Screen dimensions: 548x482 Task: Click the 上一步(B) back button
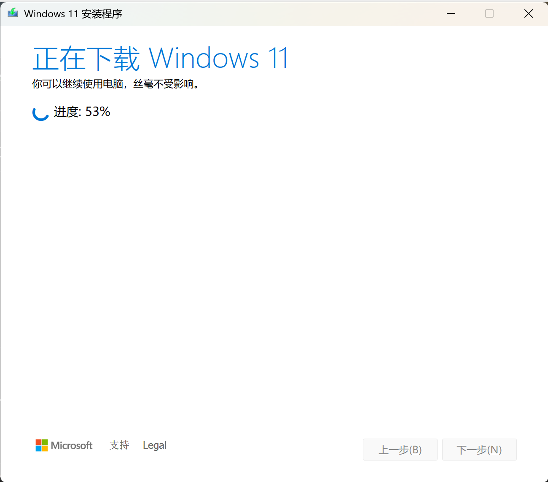coord(400,450)
